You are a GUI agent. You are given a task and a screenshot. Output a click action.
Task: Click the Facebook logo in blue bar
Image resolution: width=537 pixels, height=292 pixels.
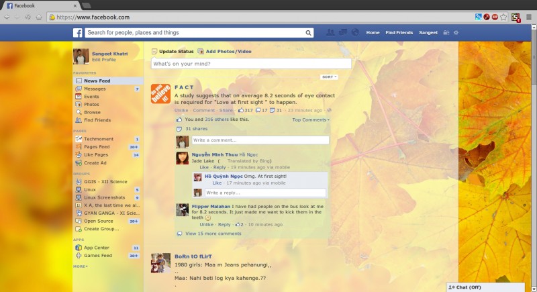point(78,33)
